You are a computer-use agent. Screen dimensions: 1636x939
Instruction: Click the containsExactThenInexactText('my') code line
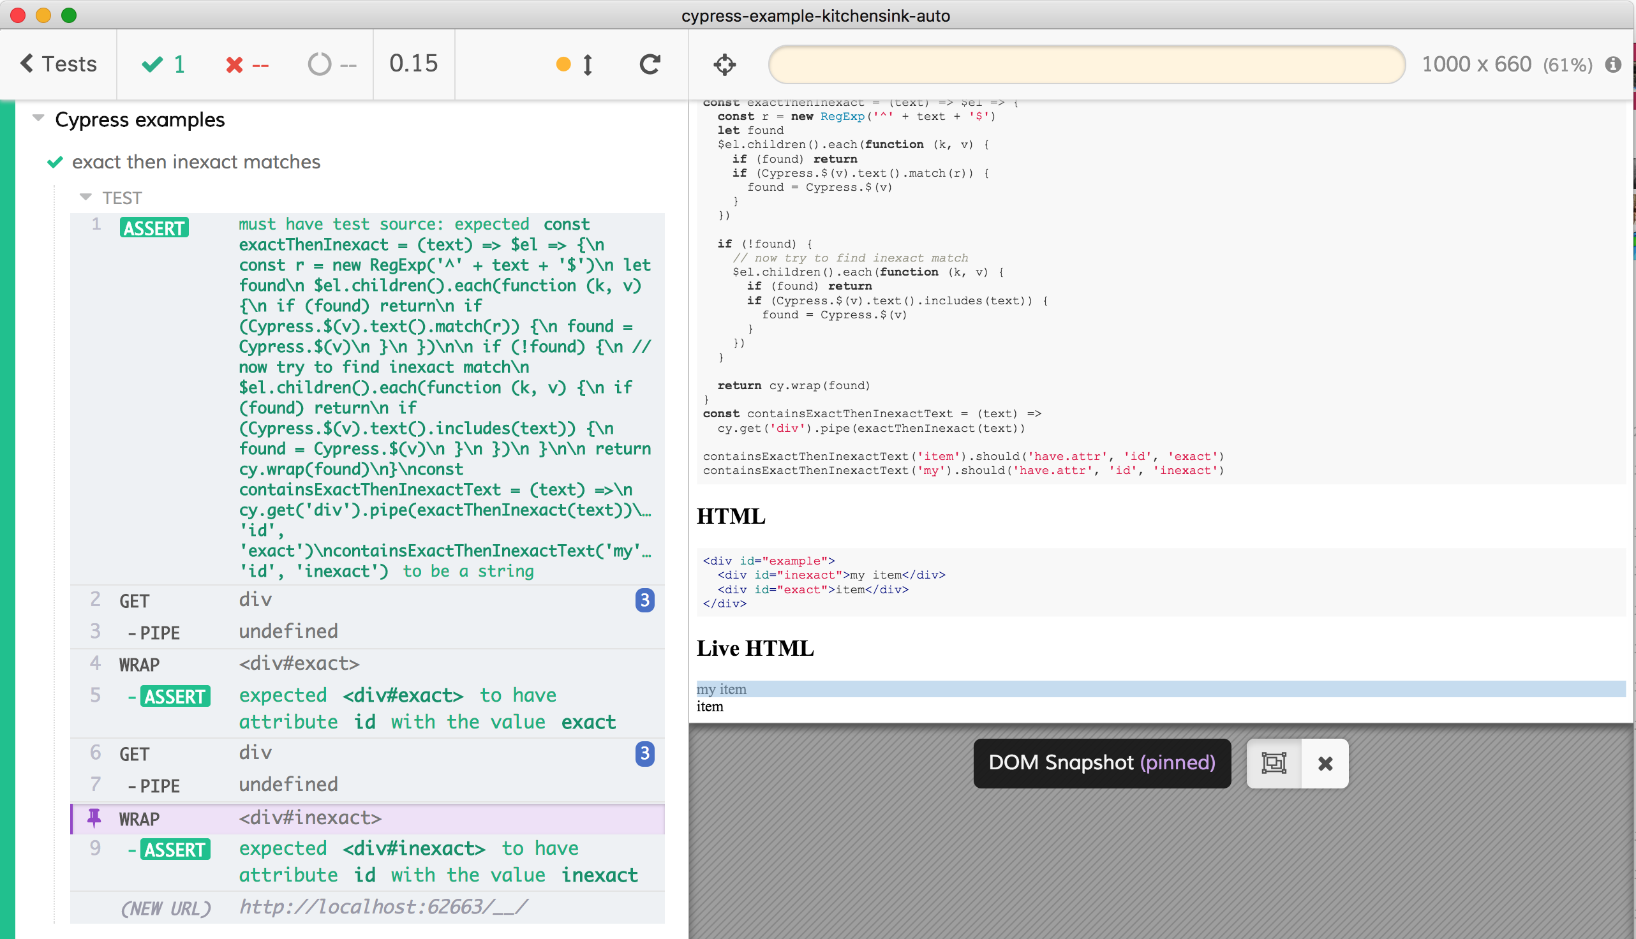click(x=963, y=470)
